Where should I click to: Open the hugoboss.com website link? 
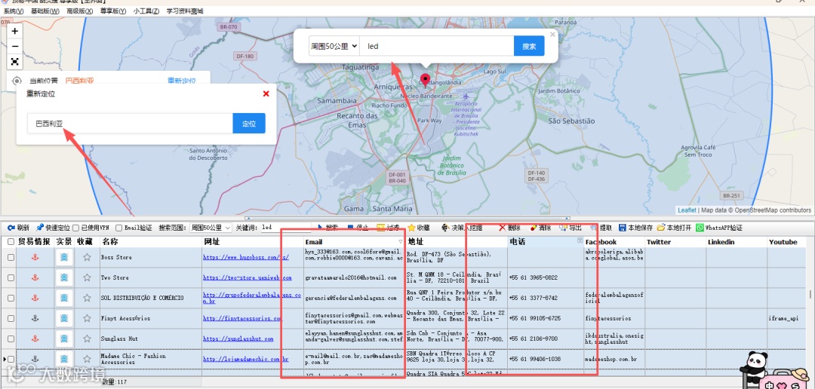(246, 257)
